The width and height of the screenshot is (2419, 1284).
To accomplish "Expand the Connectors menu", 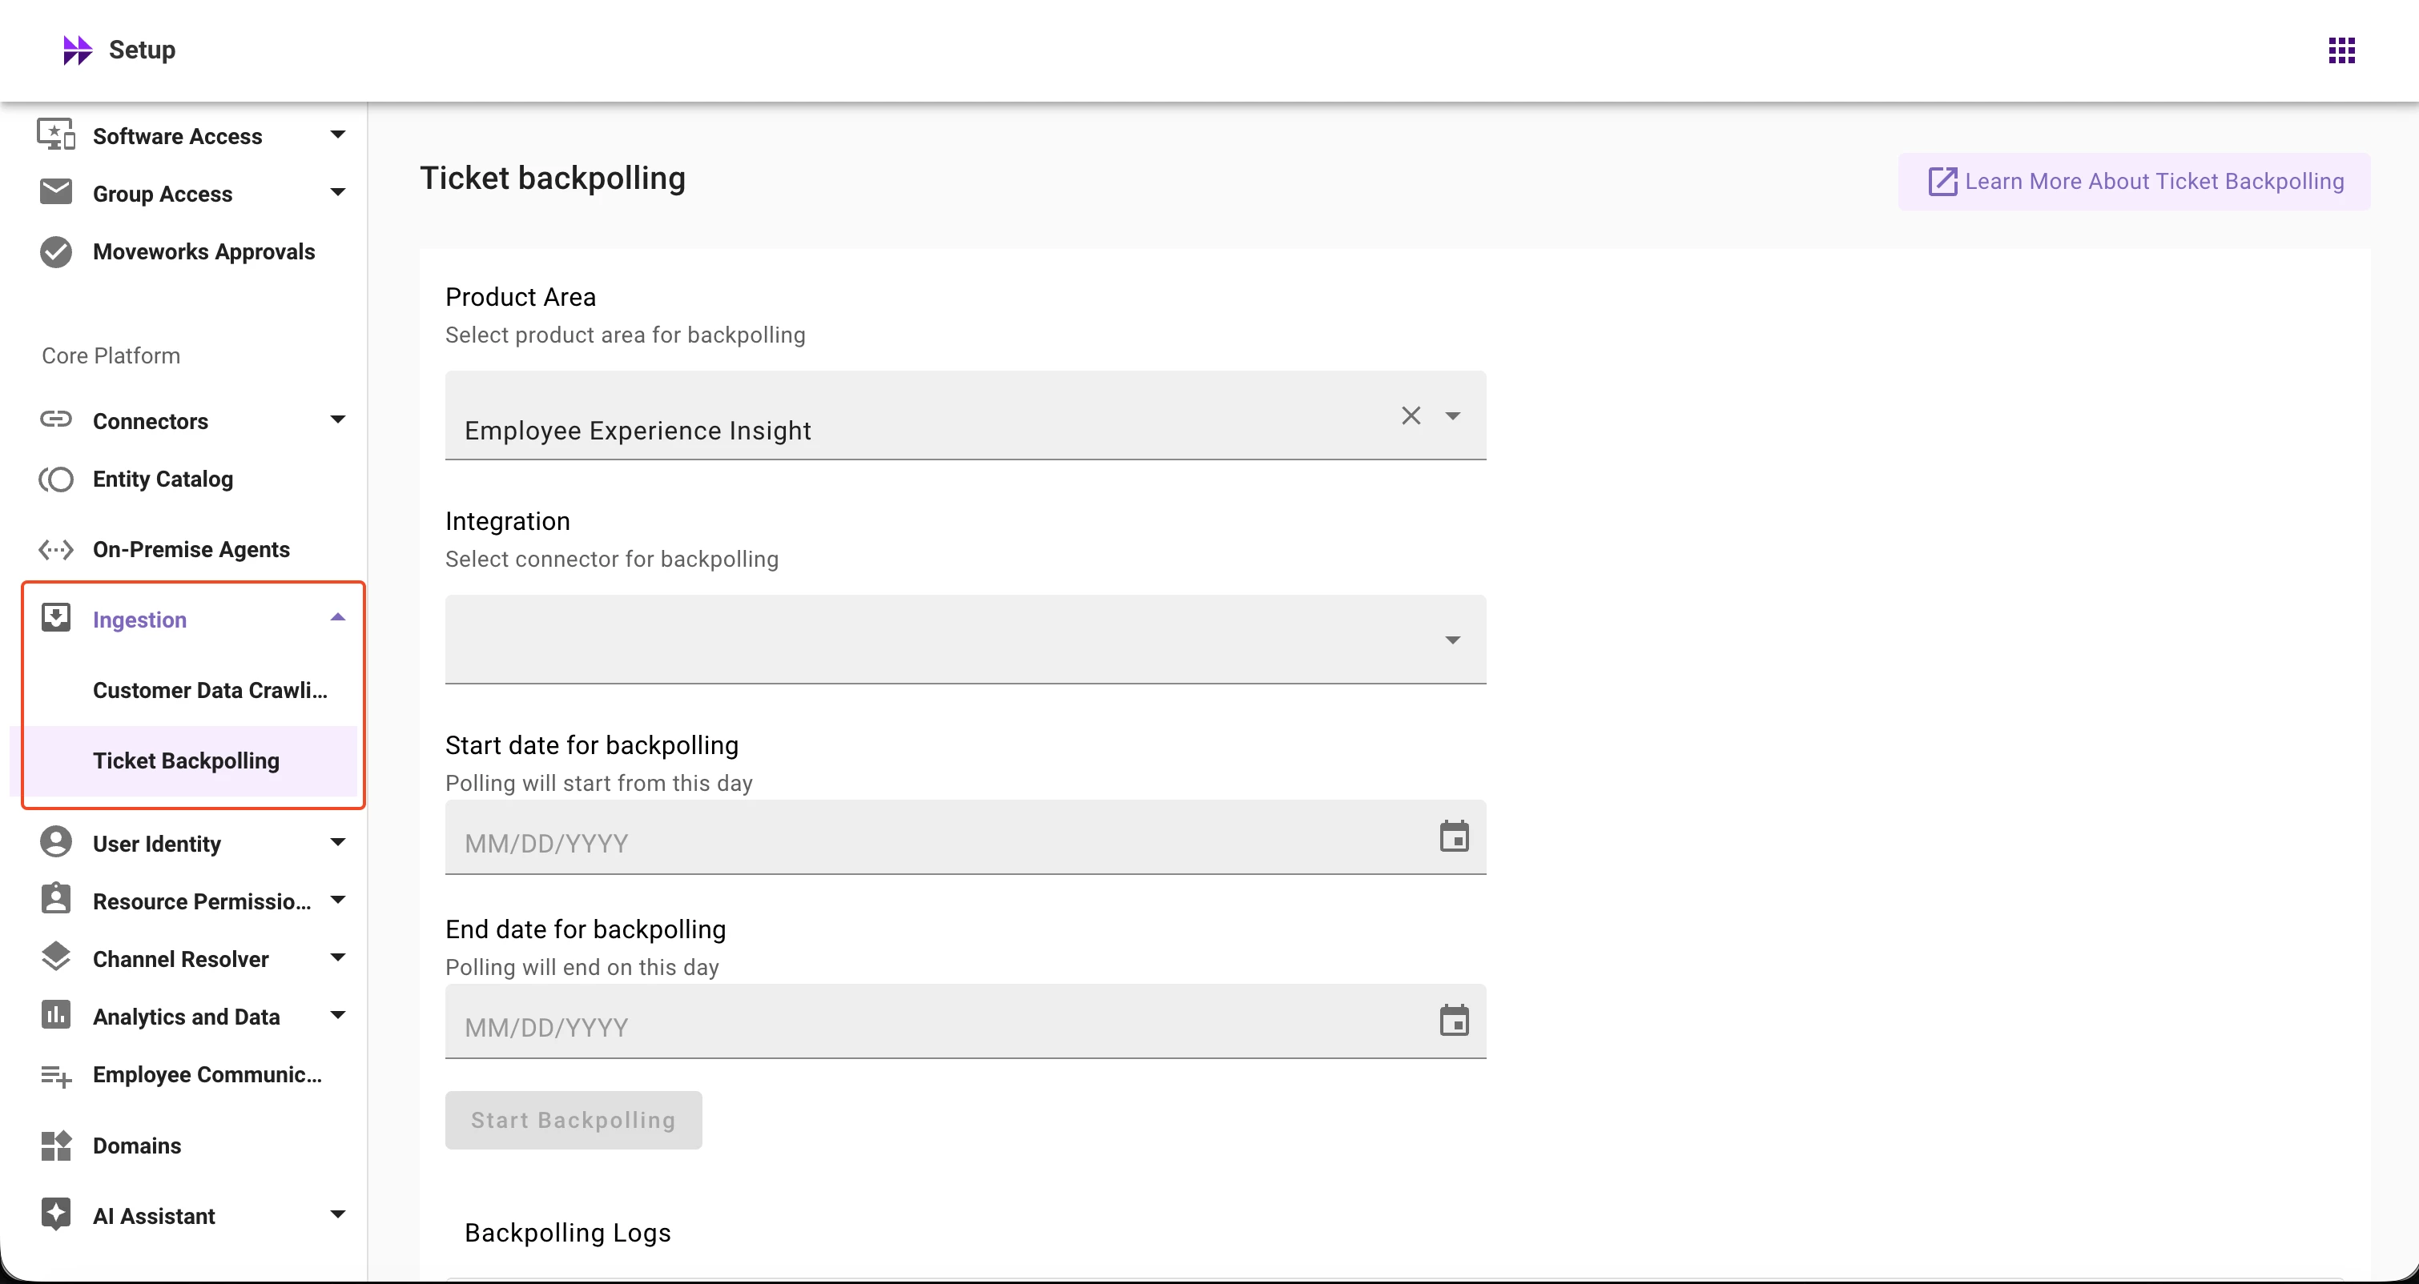I will [338, 419].
